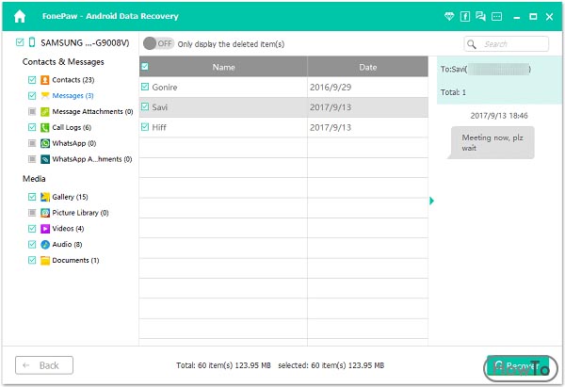Viewport: 565px width, 387px height.
Task: Uncheck the Audio (8) checkbox
Action: pyautogui.click(x=32, y=244)
